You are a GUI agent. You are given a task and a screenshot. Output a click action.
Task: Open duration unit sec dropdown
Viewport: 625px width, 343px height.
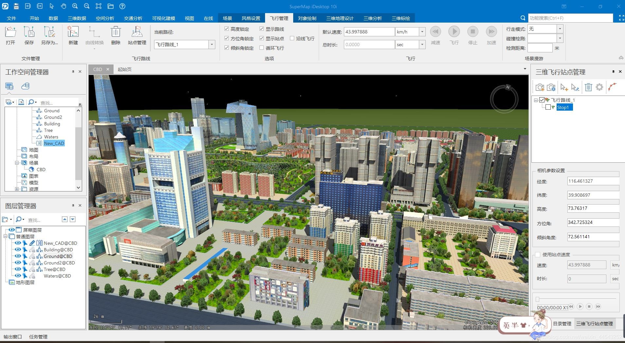click(x=422, y=45)
